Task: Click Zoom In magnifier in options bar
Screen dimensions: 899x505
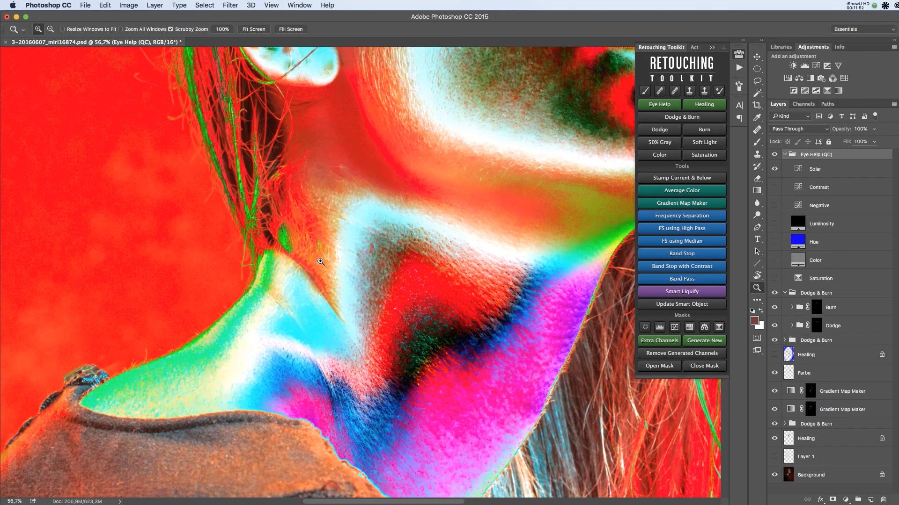Action: pyautogui.click(x=38, y=29)
